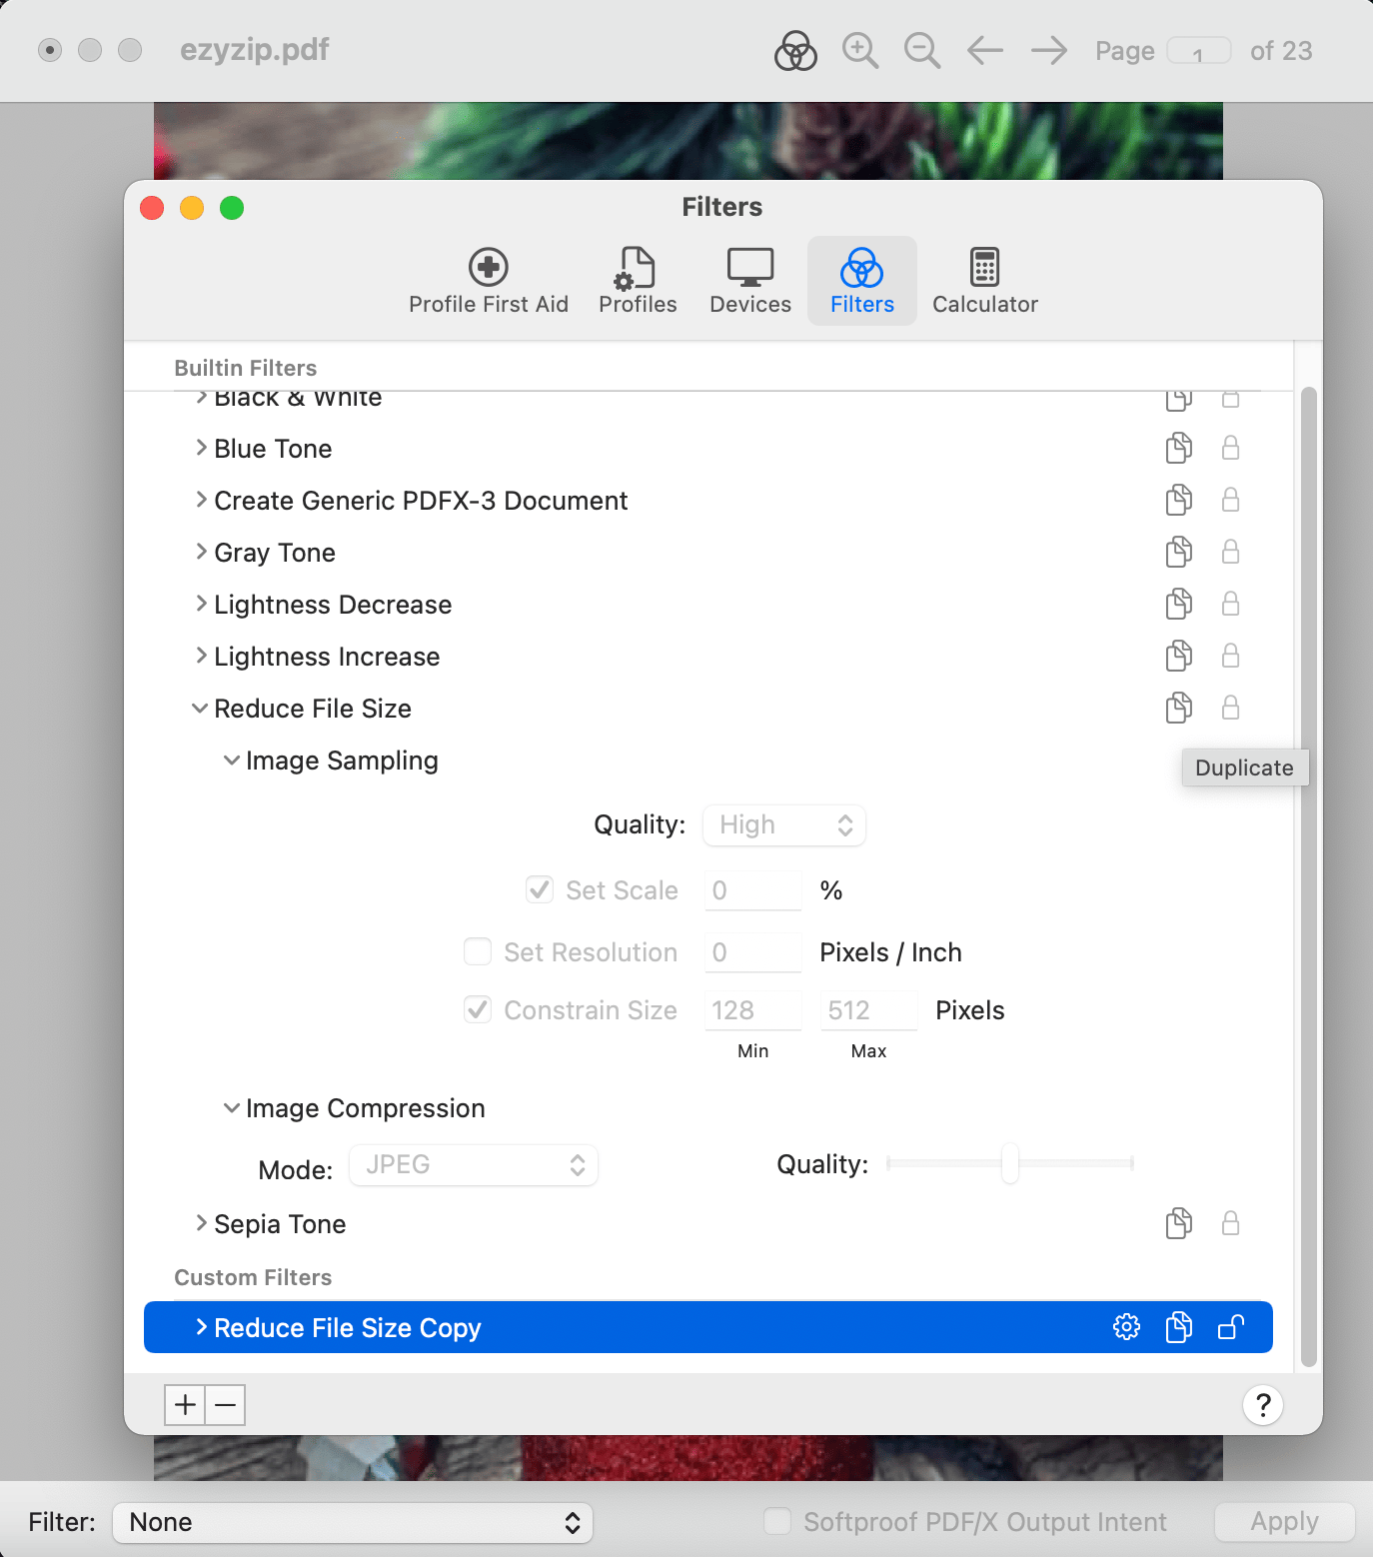The image size is (1373, 1557).
Task: Open the Calculator tab
Action: (984, 281)
